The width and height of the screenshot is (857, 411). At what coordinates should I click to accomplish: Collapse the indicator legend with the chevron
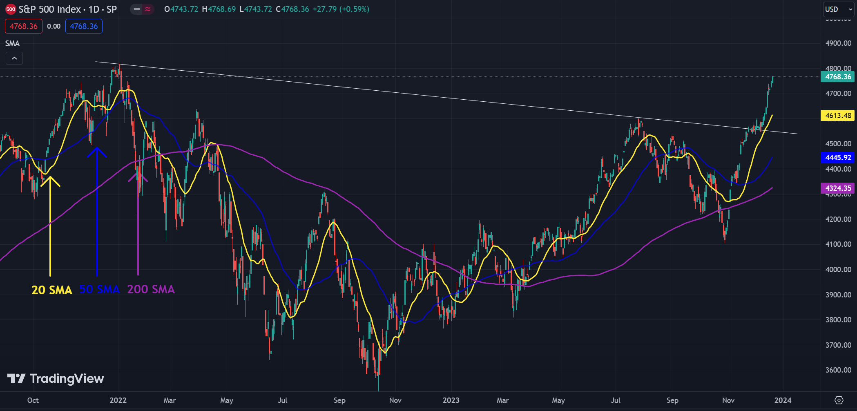[x=14, y=58]
